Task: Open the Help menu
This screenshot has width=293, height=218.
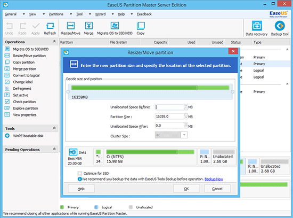Action: 121,14
